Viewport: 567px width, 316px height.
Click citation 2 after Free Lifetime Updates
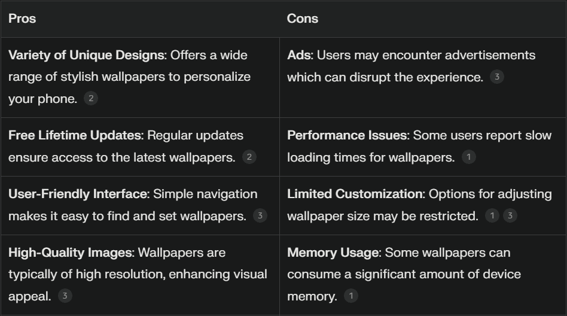click(x=249, y=157)
